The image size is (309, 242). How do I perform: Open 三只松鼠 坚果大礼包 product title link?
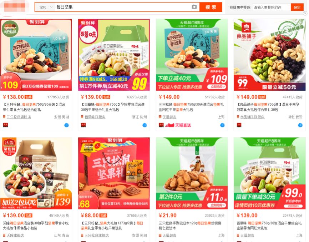click(x=112, y=226)
